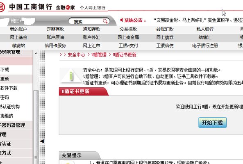Screen dimensions: 243x164
Task: Open 网上汇市 menu
Action: (92, 46)
